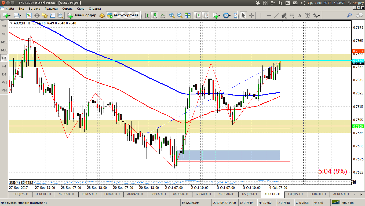Toggle chart auto-scroll
Viewport: 365px width, 206px height.
click(x=198, y=15)
